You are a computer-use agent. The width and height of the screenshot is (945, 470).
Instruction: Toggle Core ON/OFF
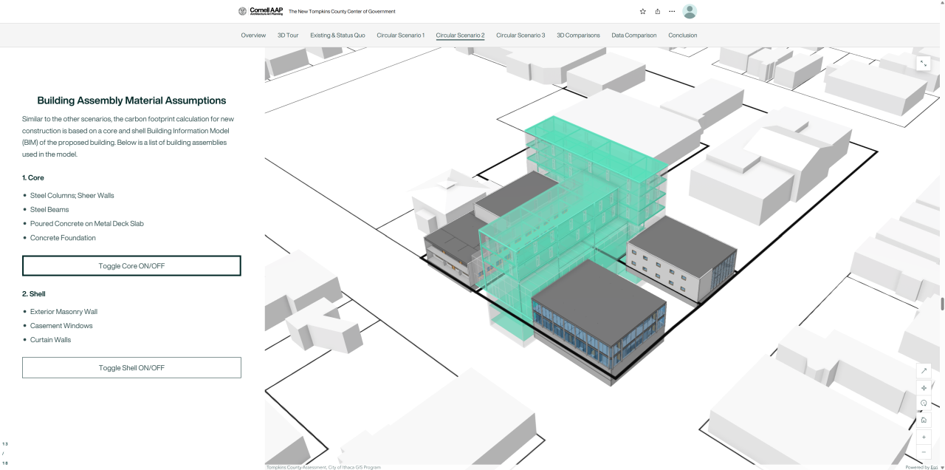click(x=131, y=265)
